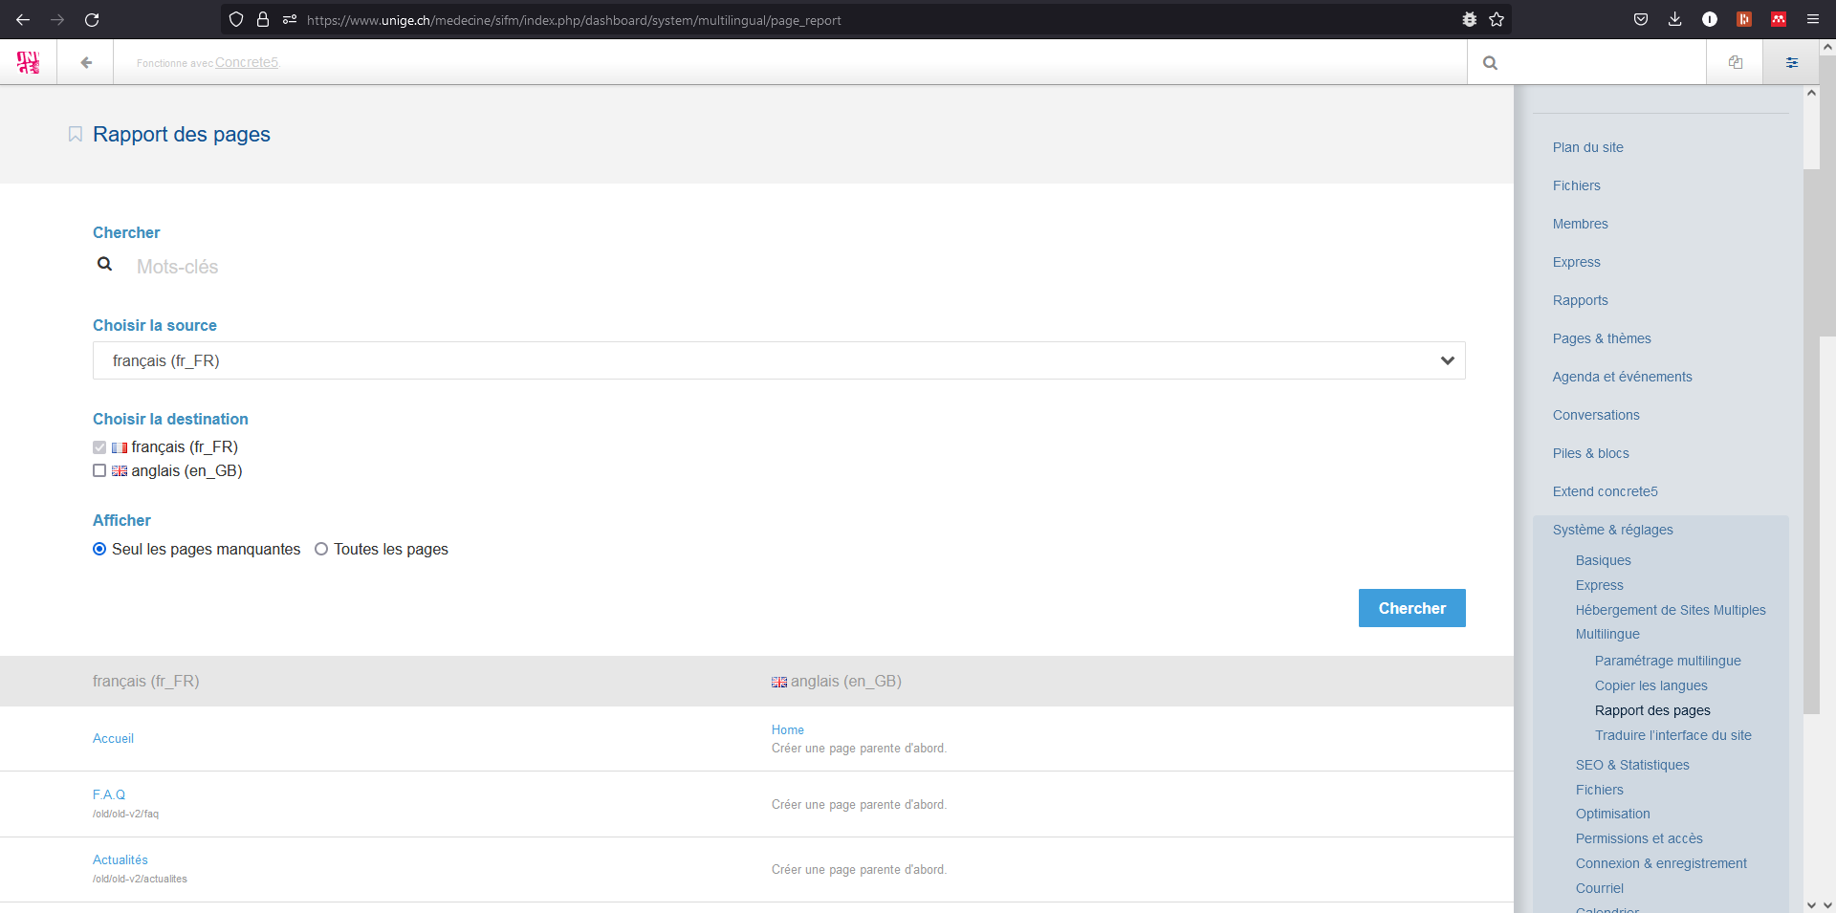This screenshot has height=913, width=1836.
Task: Open Plan du site in sidebar
Action: point(1587,147)
